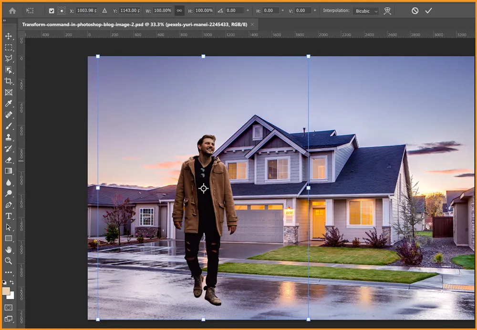Select the Eraser tool

click(x=9, y=160)
